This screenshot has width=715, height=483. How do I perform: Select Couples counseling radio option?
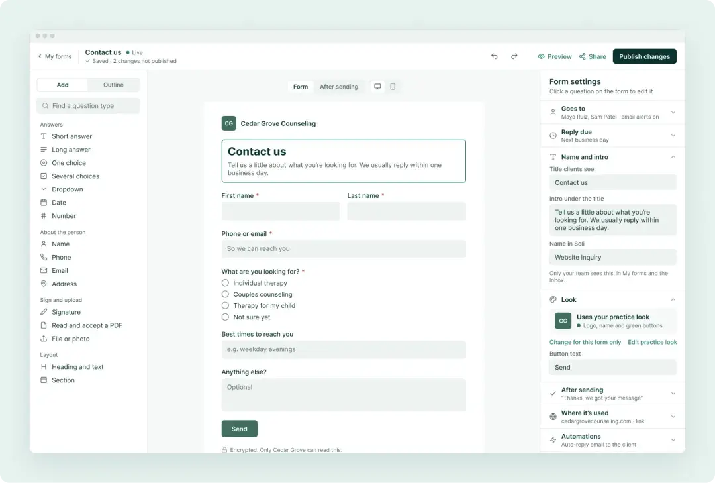coord(225,294)
